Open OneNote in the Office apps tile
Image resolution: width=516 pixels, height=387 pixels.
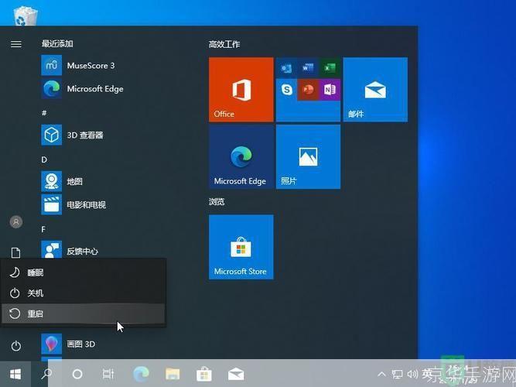click(330, 90)
